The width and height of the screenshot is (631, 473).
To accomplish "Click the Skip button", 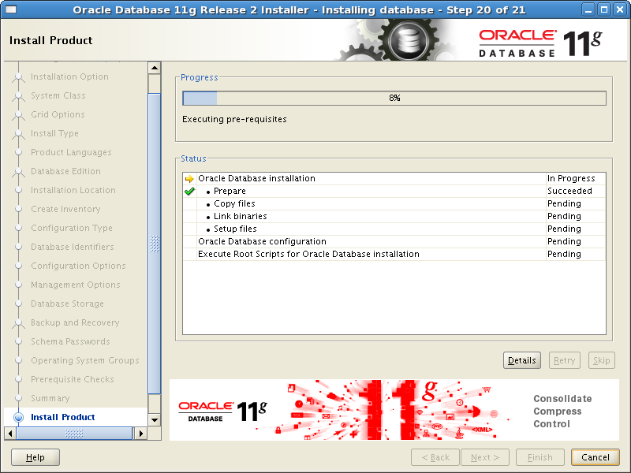I will 601,360.
